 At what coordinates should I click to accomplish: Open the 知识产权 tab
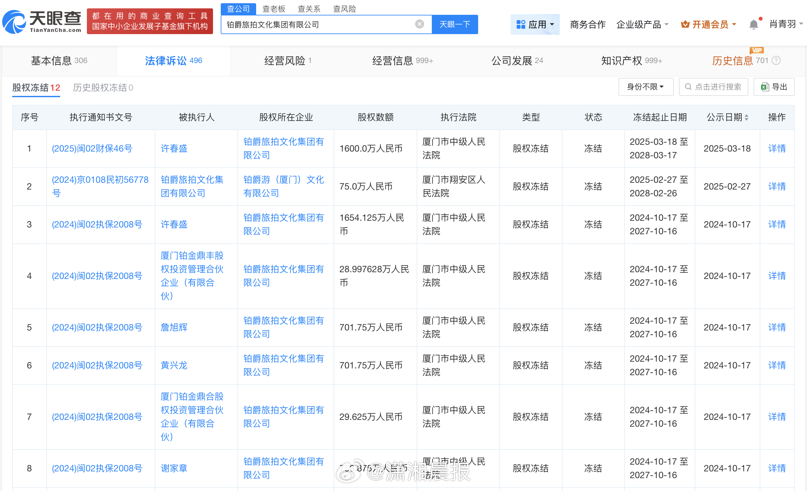pyautogui.click(x=631, y=60)
